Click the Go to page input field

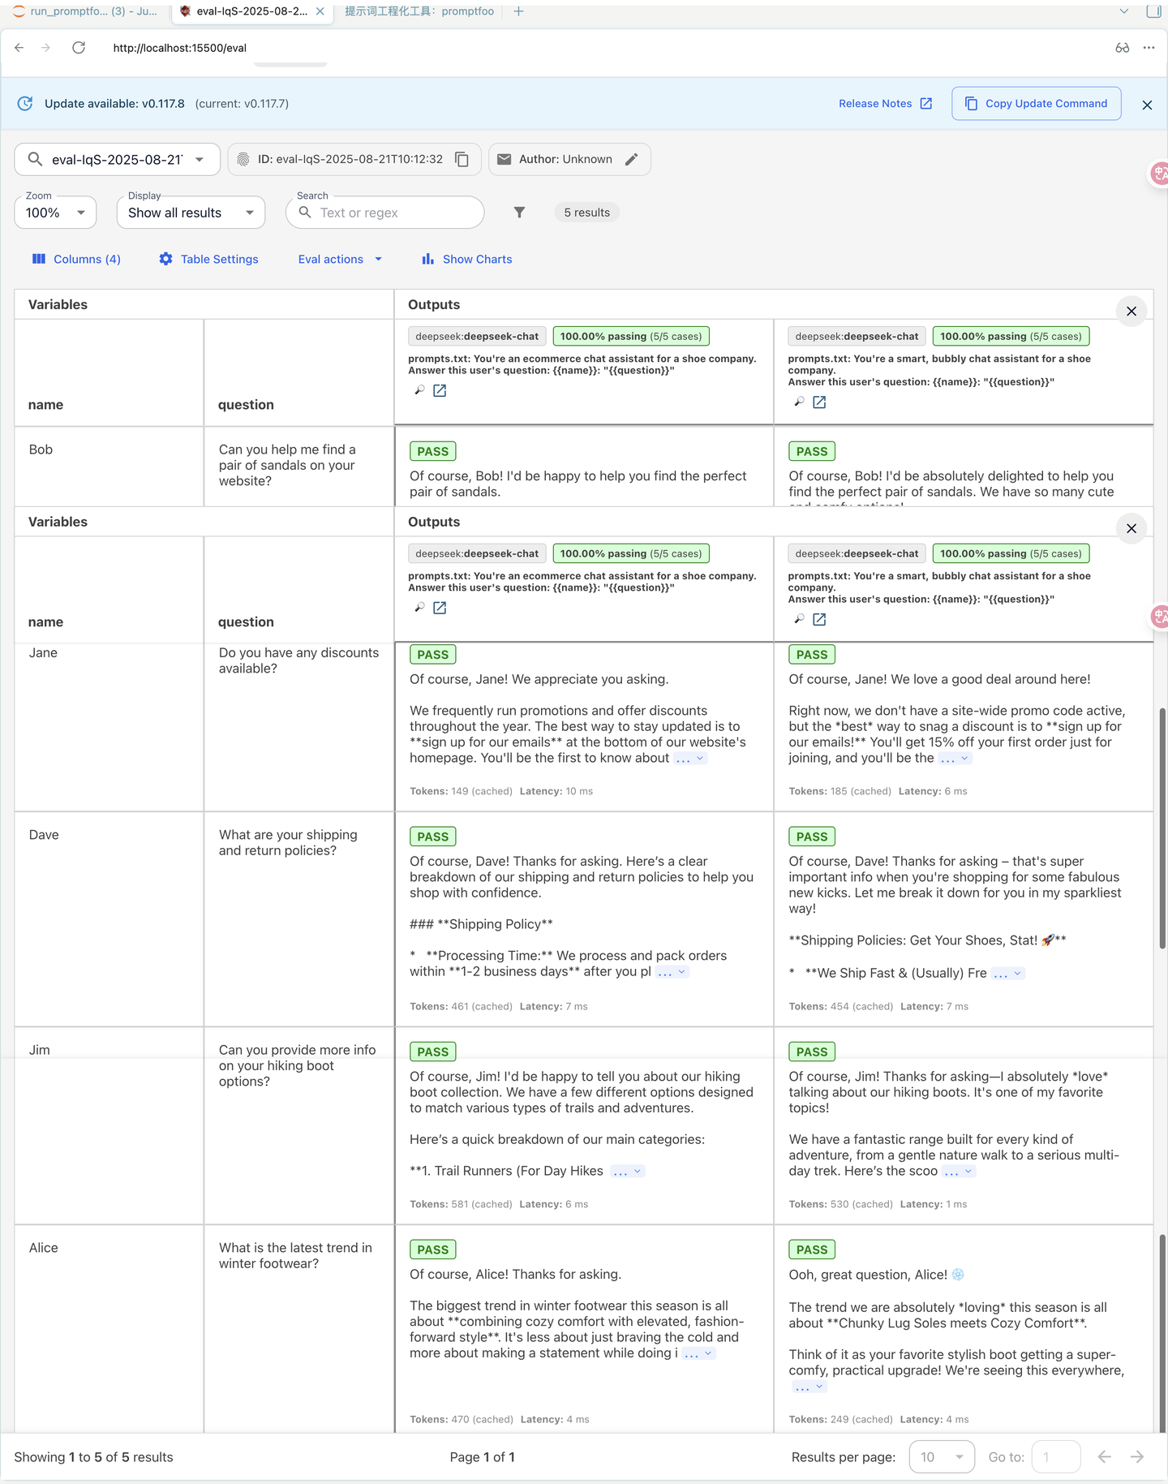click(x=1055, y=1457)
